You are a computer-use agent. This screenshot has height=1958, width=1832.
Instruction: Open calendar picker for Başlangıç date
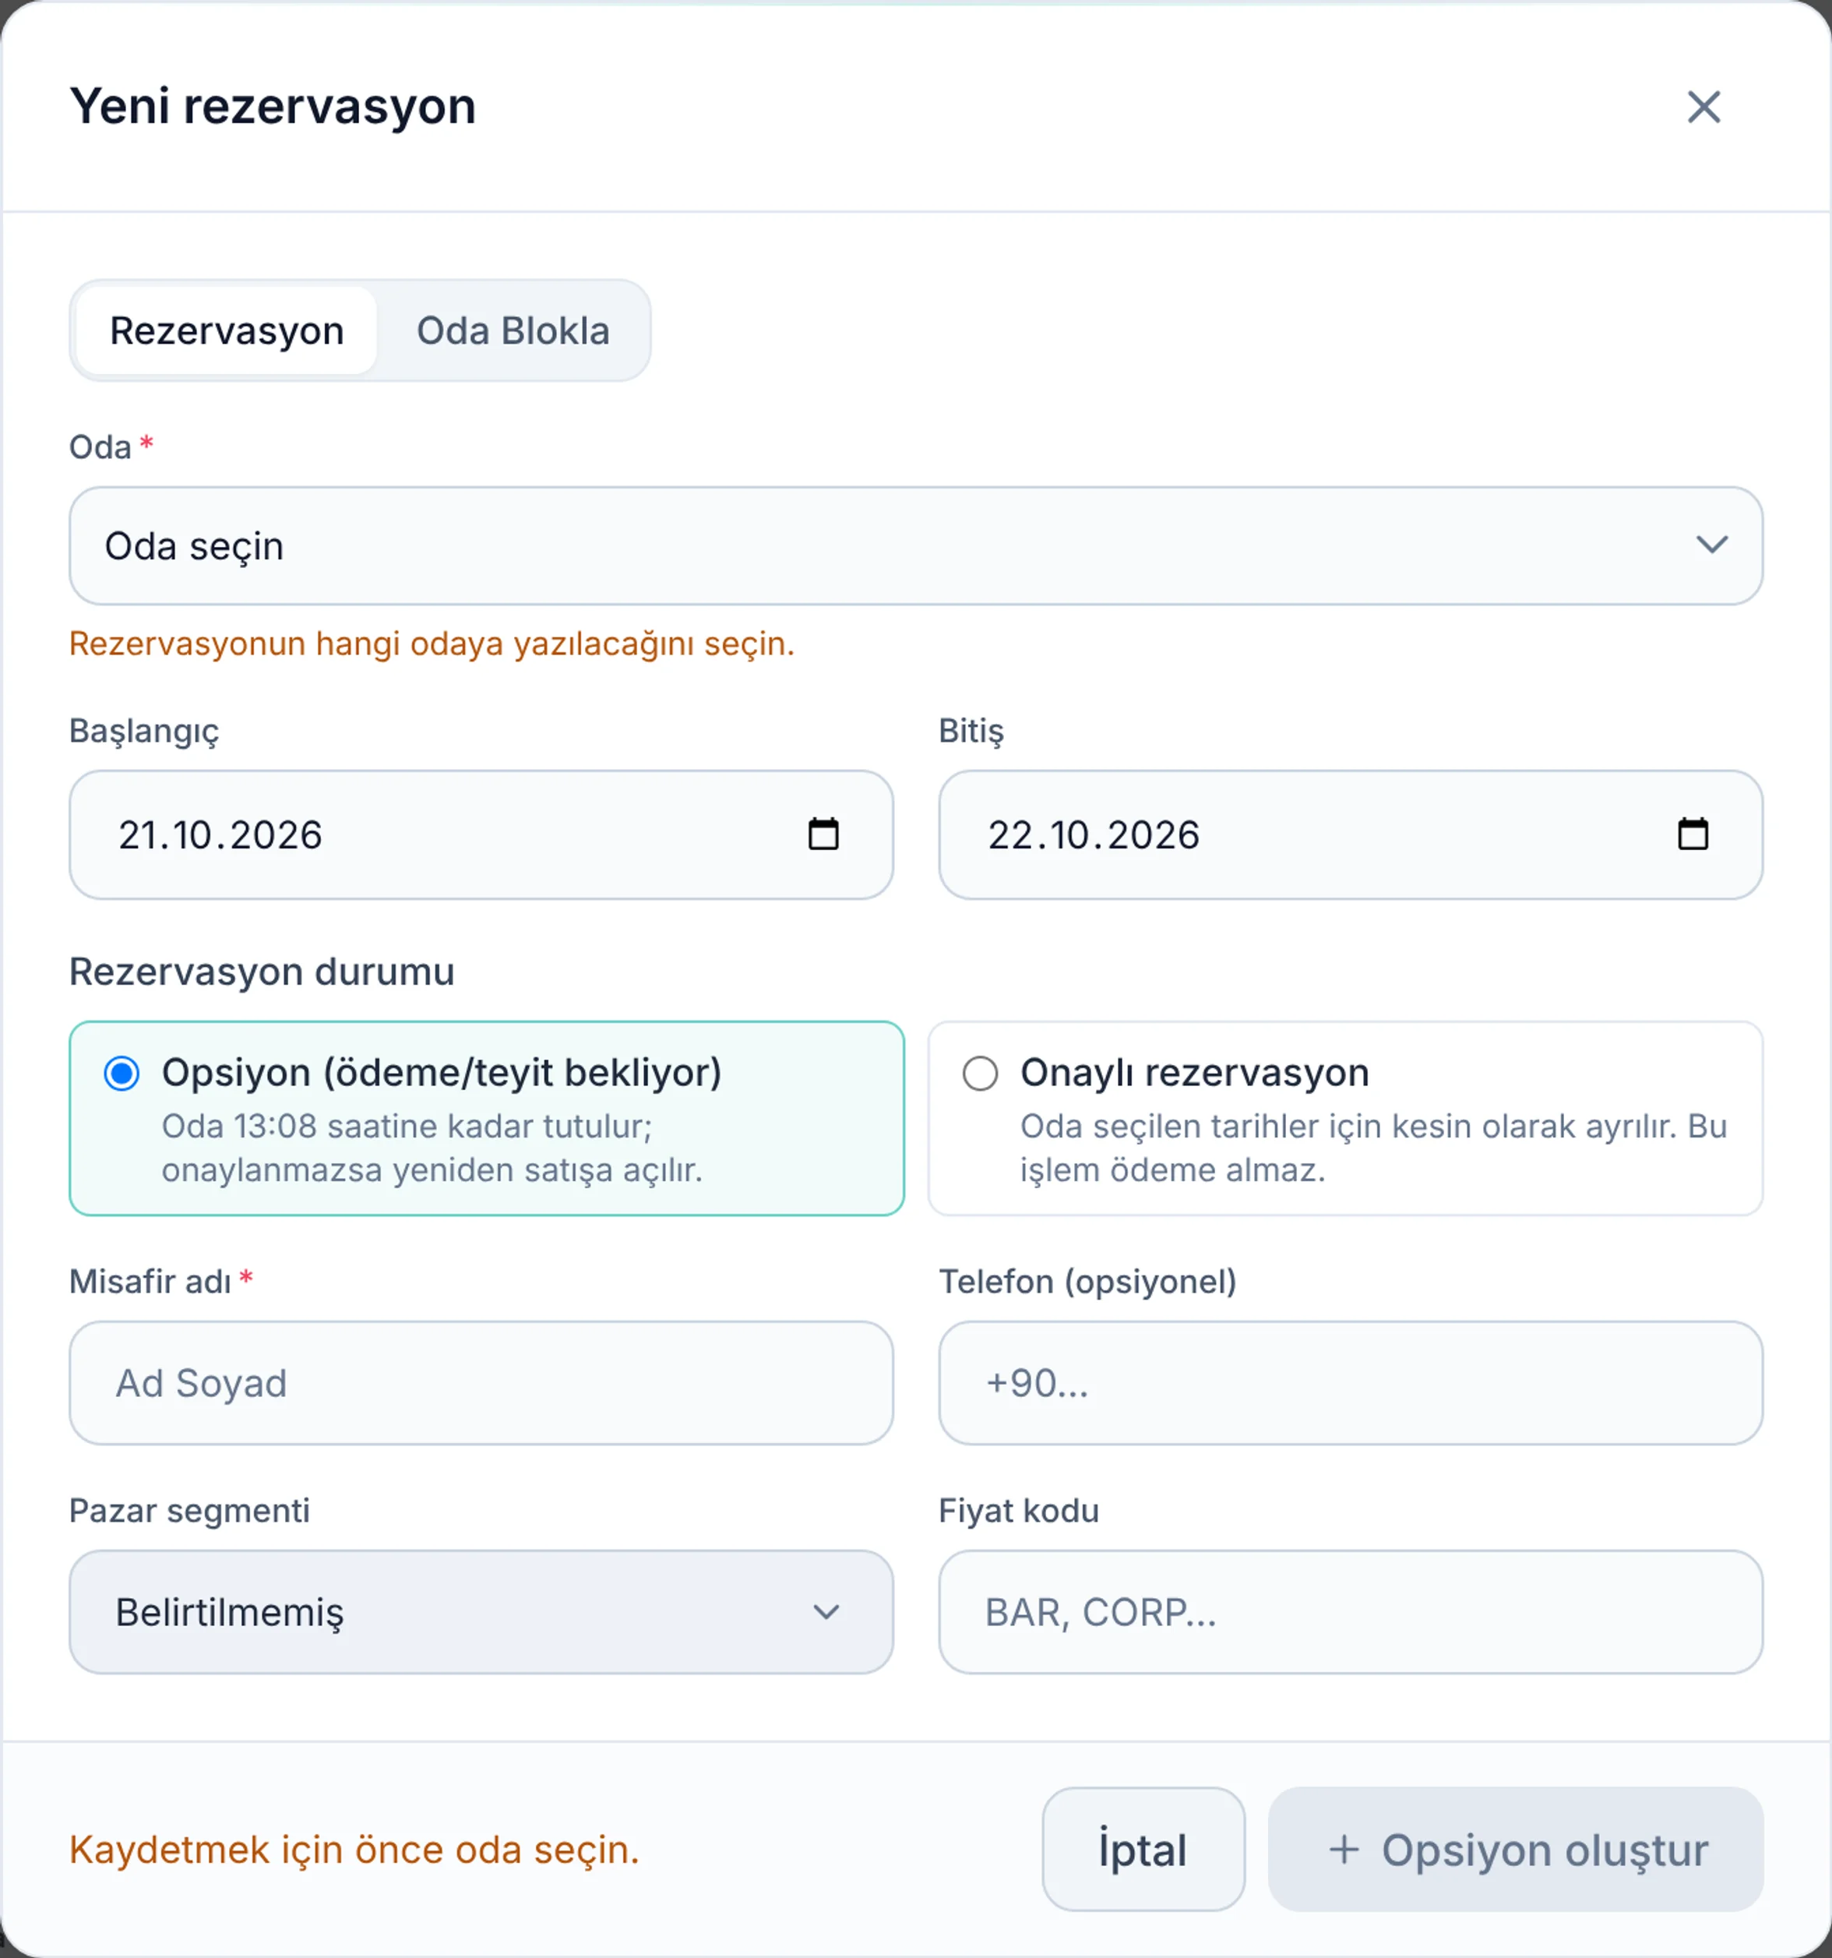823,834
